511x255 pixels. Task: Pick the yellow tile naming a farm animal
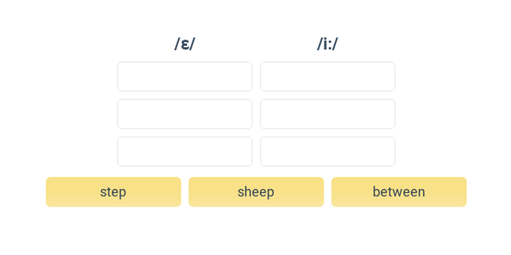pos(256,192)
